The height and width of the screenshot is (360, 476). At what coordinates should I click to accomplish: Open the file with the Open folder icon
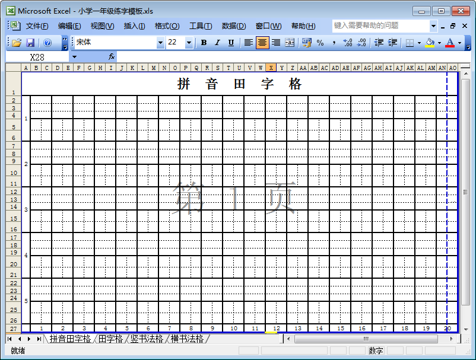click(17, 43)
